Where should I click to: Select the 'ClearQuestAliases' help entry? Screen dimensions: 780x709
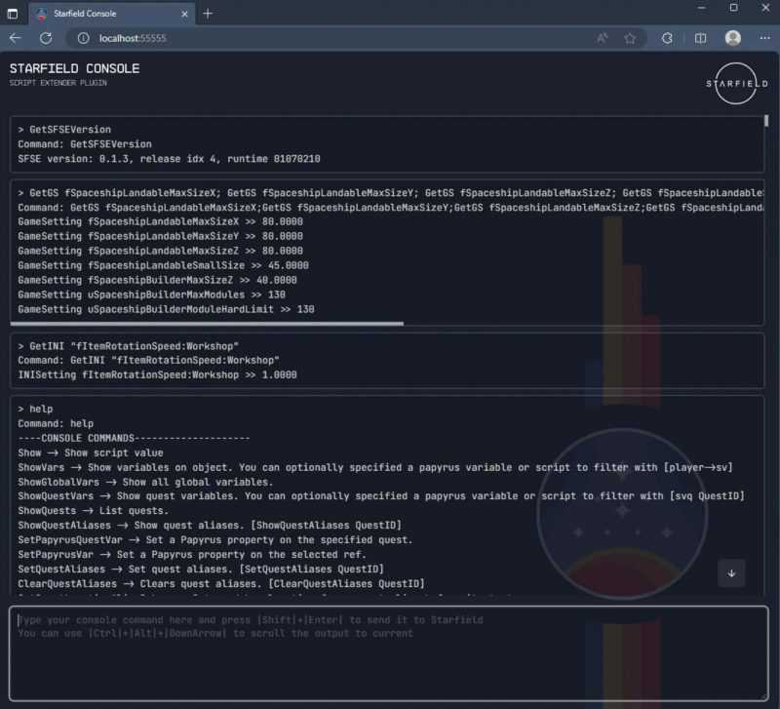[x=221, y=583]
